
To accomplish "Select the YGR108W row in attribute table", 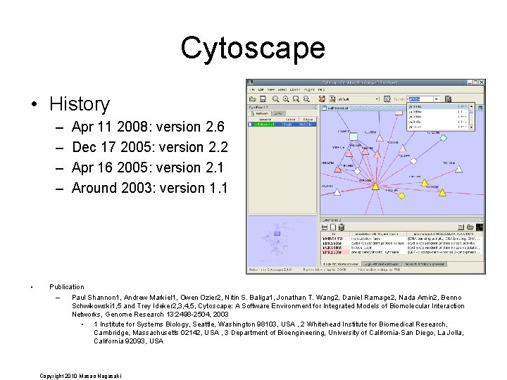I will tap(402, 248).
